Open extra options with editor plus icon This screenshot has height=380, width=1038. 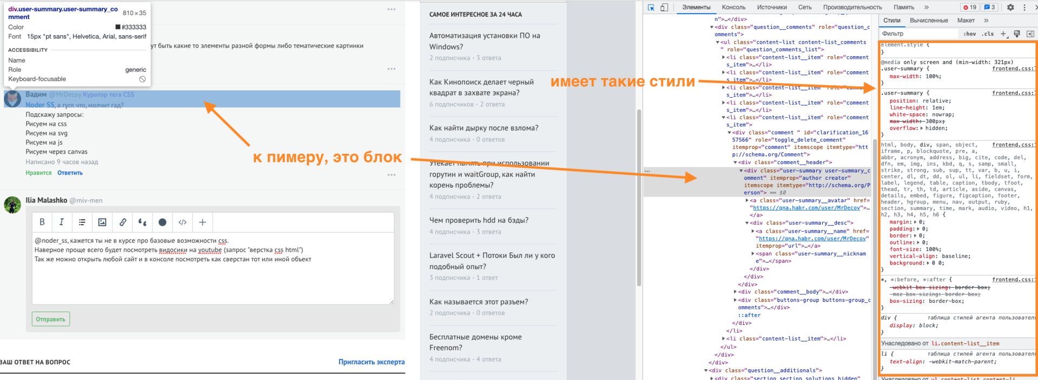coord(203,222)
